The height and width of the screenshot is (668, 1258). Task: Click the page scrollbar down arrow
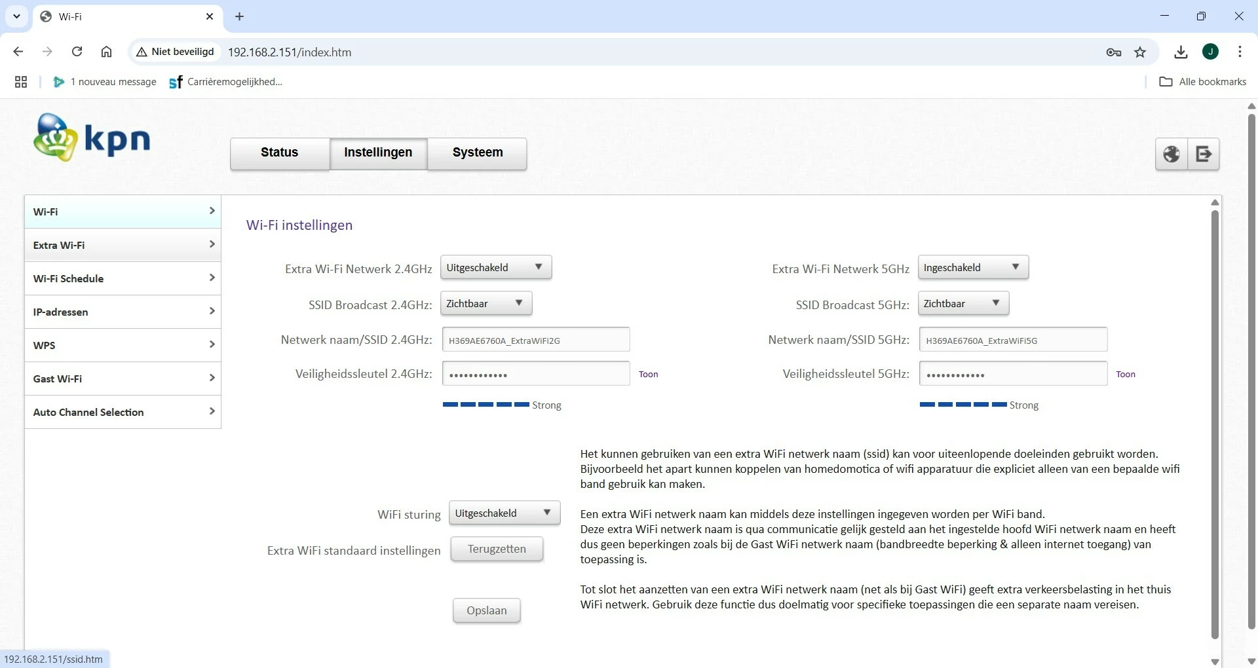1251,661
